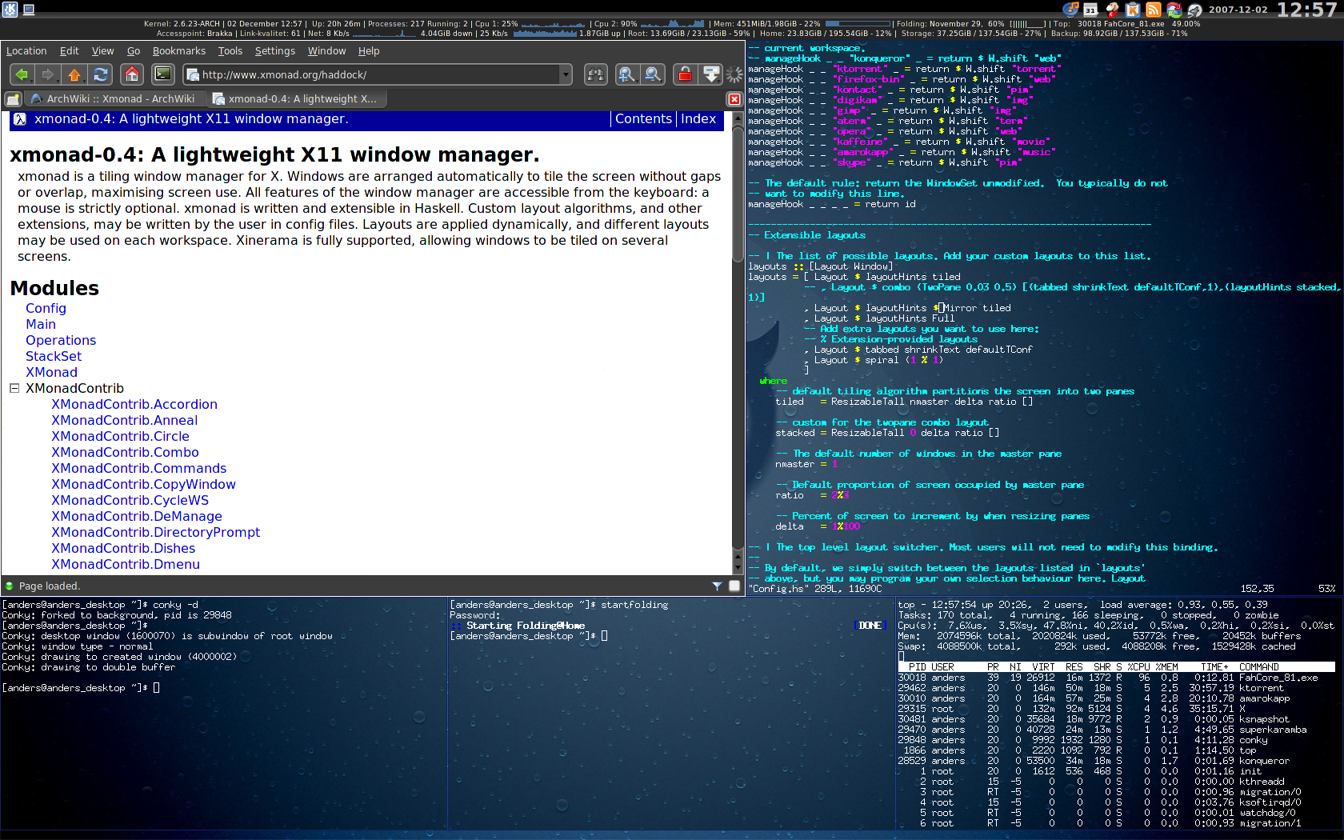Open the Help menu
The width and height of the screenshot is (1344, 840).
click(369, 50)
